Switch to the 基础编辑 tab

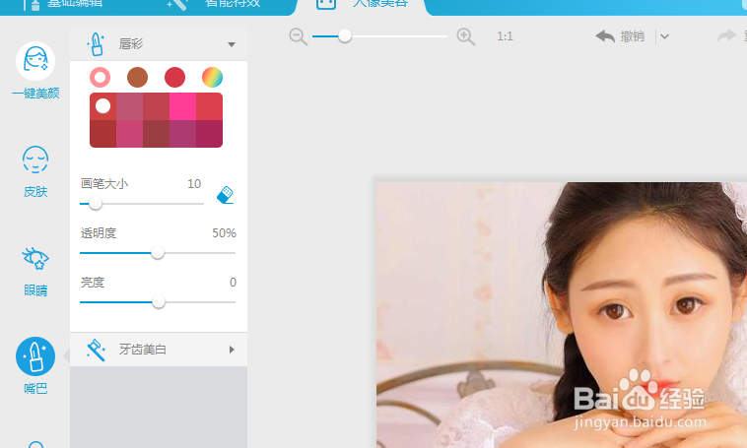64,3
